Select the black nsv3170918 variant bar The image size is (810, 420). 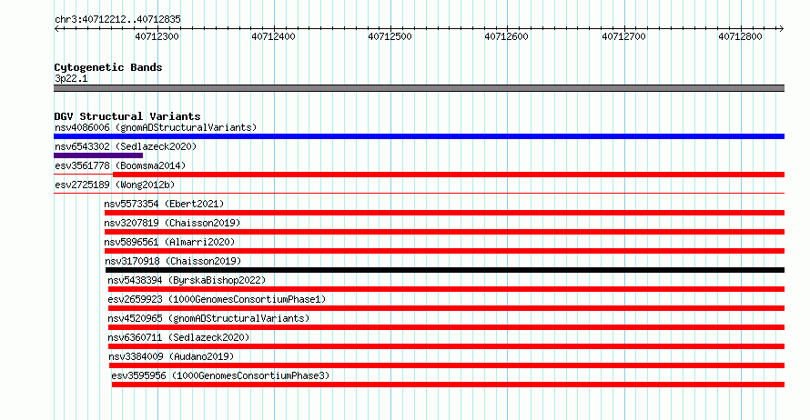point(445,270)
